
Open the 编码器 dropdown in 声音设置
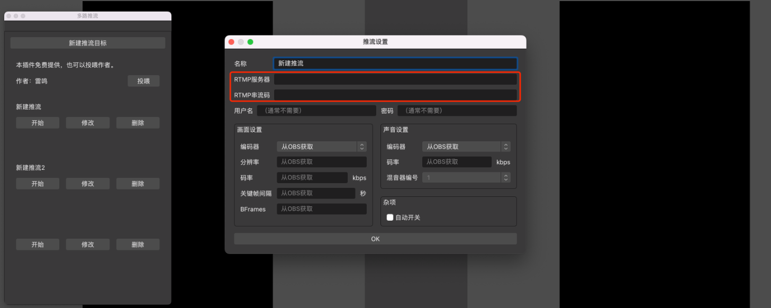(x=466, y=147)
